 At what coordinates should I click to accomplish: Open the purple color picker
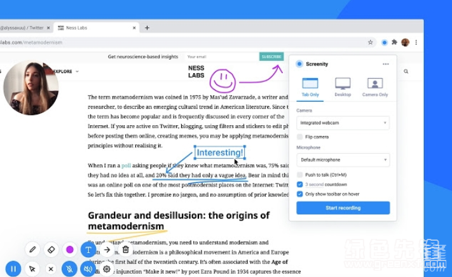point(70,250)
